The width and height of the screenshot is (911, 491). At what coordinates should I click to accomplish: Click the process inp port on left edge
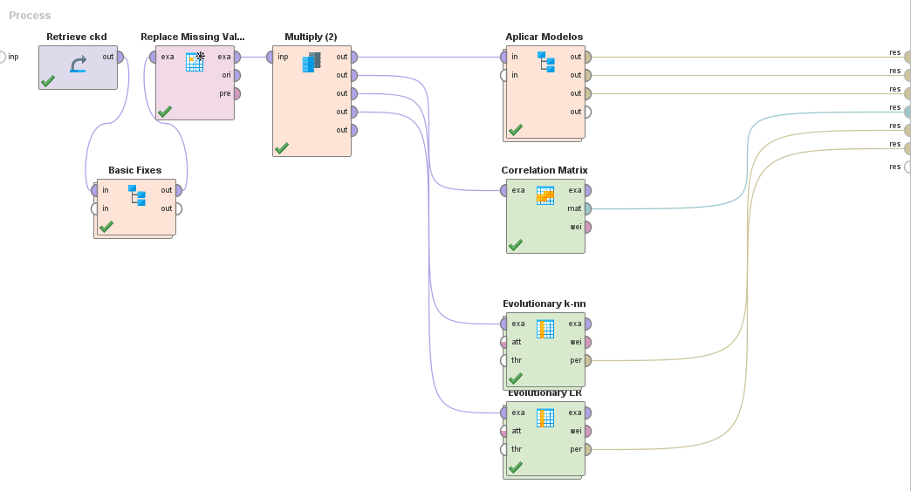pos(2,57)
